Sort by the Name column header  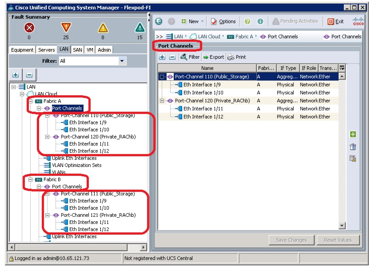[207, 68]
